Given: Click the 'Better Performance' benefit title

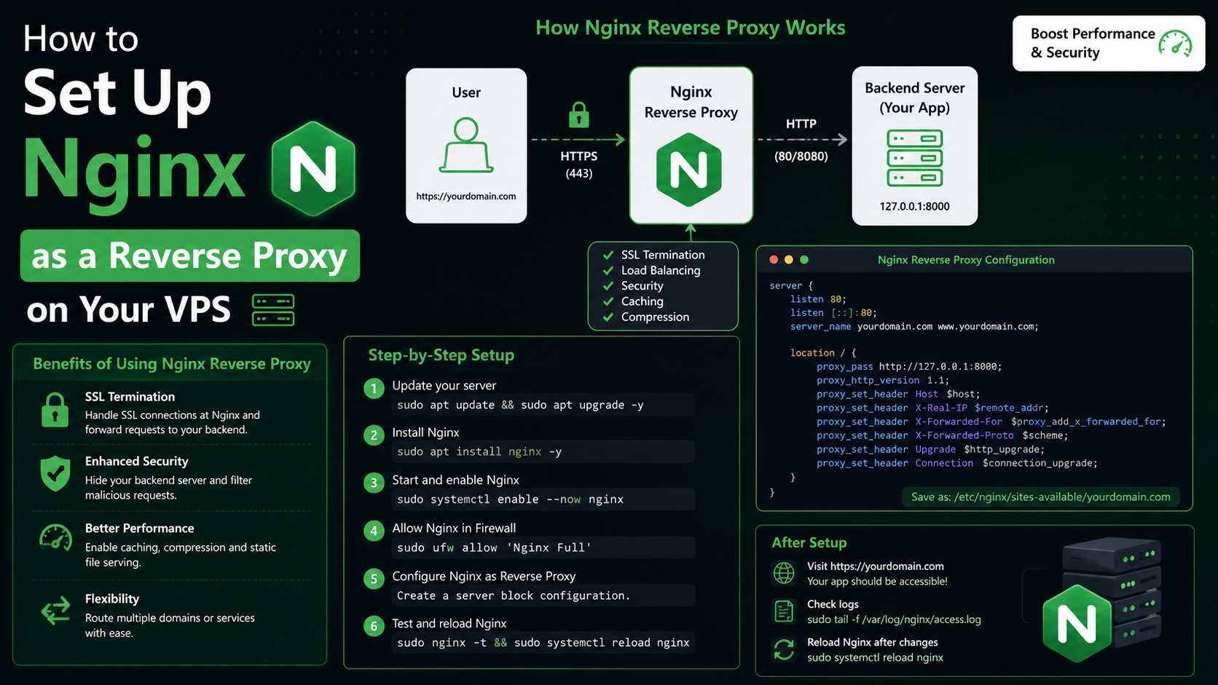Looking at the screenshot, I should [139, 528].
